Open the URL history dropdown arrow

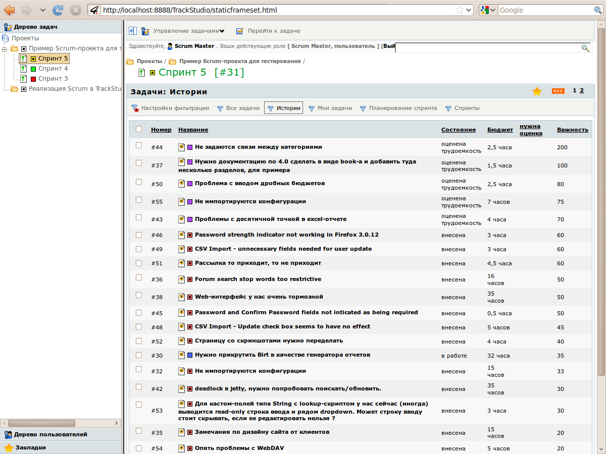pyautogui.click(x=469, y=10)
